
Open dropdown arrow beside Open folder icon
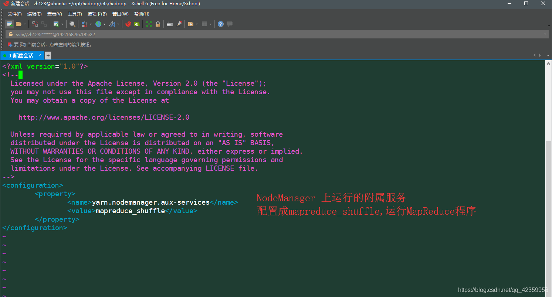click(25, 24)
